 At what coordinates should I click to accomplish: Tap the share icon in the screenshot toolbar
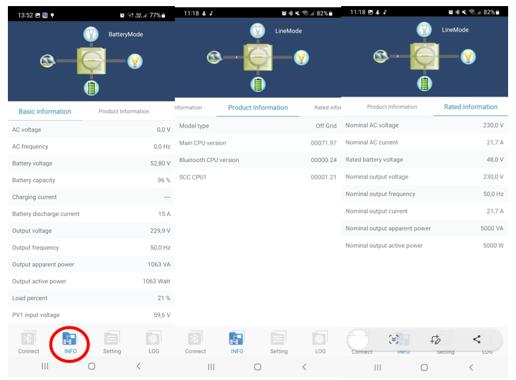(x=477, y=340)
